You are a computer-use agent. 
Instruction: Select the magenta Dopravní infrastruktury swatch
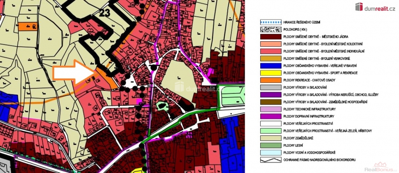pyautogui.click(x=270, y=116)
